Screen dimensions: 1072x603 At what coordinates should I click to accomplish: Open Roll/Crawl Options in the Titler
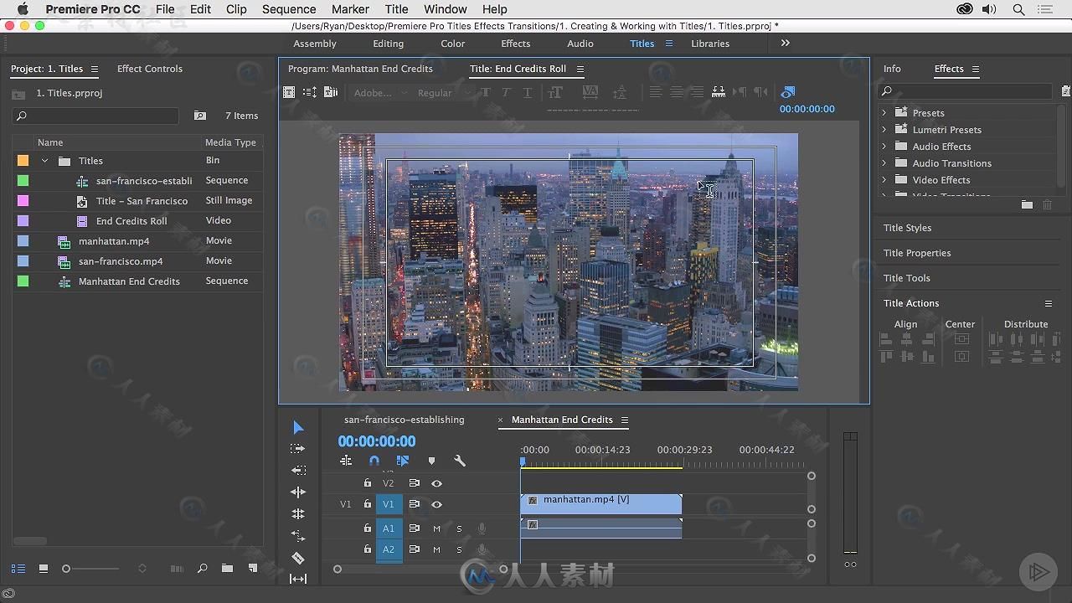[310, 92]
